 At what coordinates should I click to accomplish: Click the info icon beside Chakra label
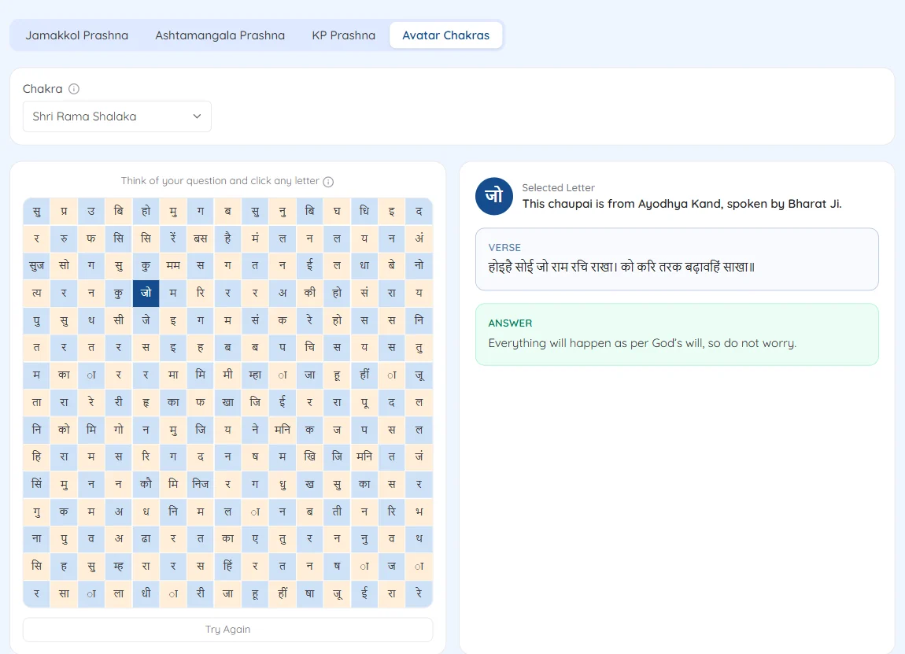click(x=74, y=89)
